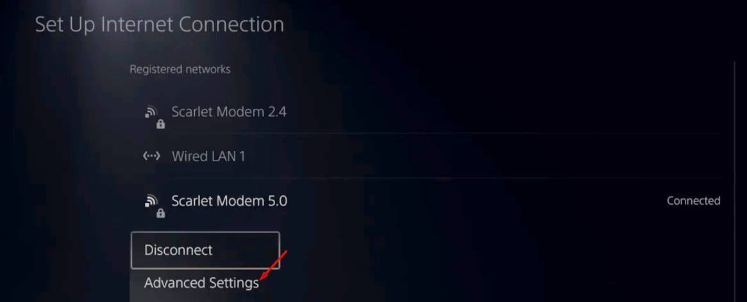
Task: Click the divider line below Wired LAN 1
Action: pos(426,179)
